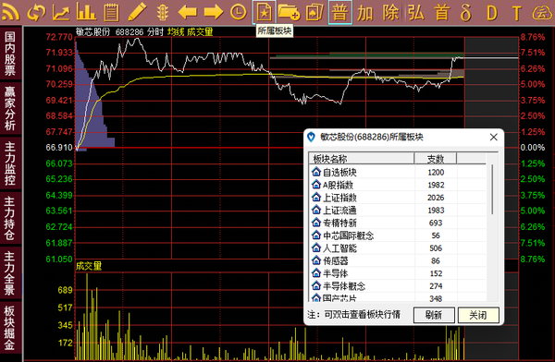
Task: Open the clock history icon
Action: coord(239,12)
